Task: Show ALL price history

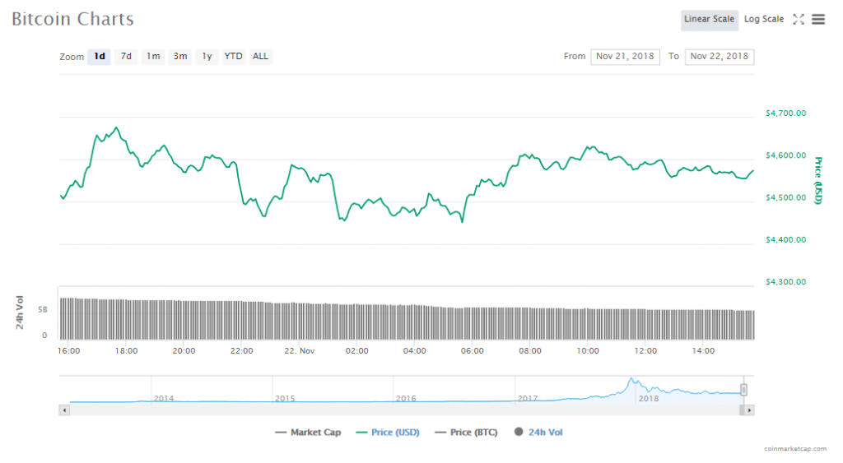Action: point(260,57)
